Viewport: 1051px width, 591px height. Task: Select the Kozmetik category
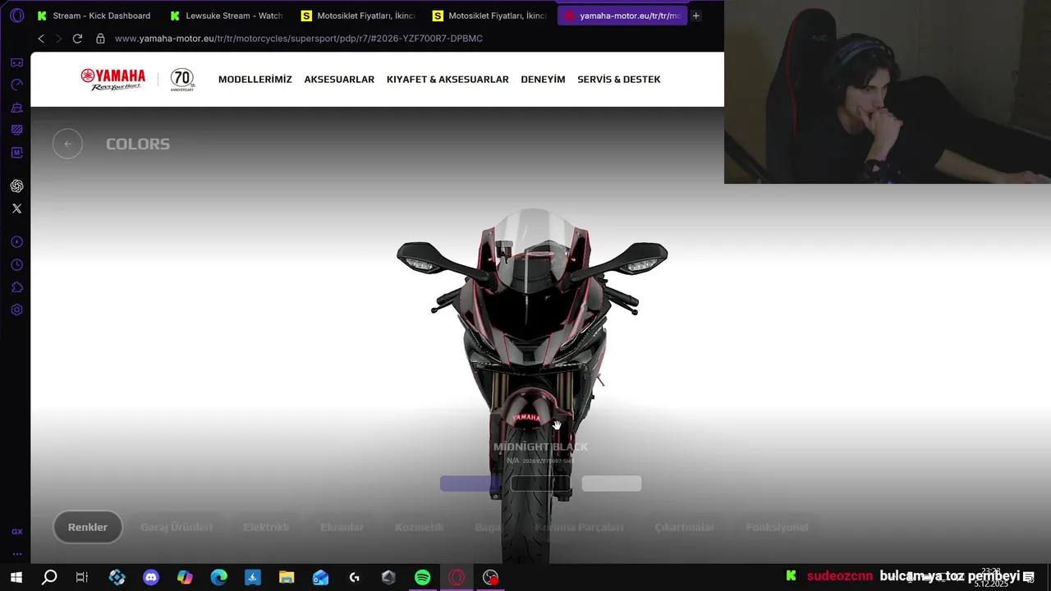[419, 527]
